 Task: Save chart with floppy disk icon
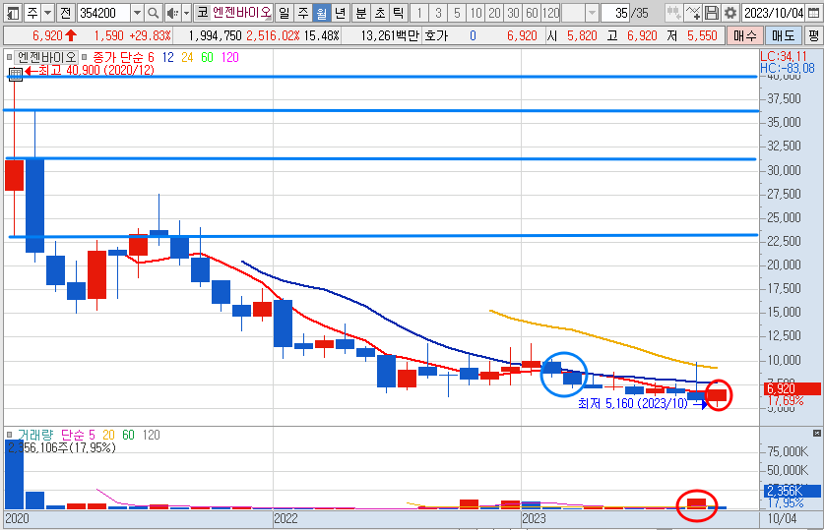coord(711,12)
